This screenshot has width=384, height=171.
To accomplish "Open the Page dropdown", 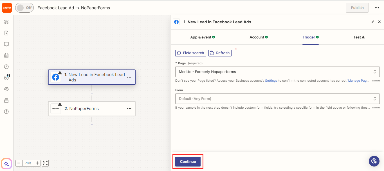I will [x=277, y=72].
